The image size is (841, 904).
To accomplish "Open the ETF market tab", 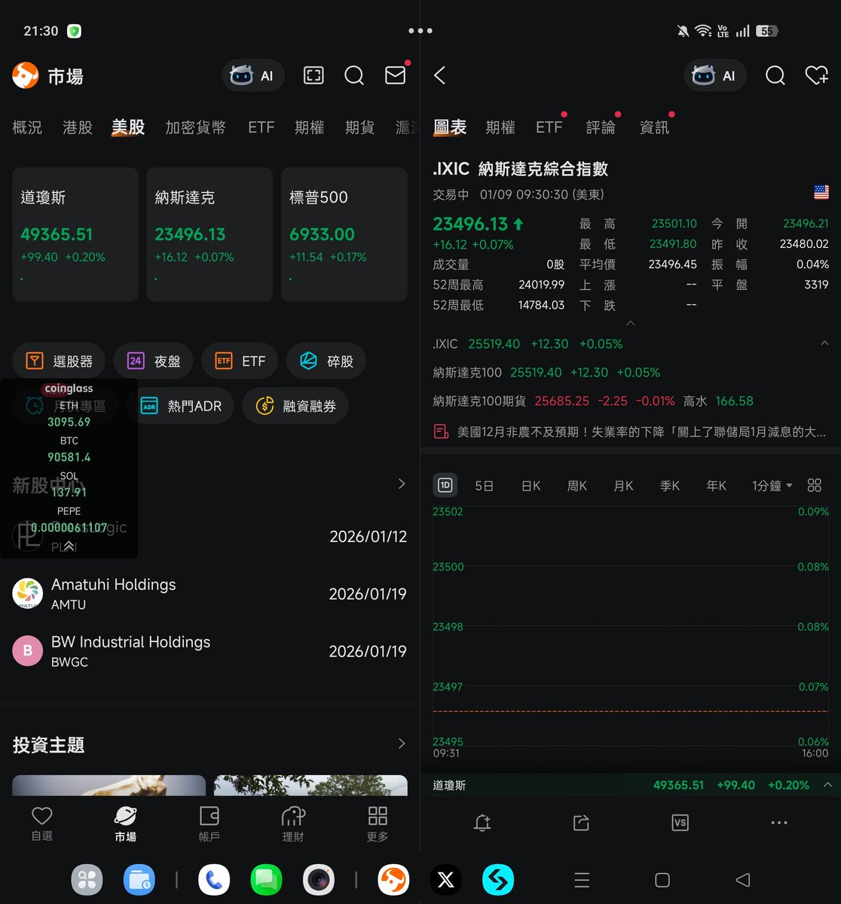I will [261, 127].
